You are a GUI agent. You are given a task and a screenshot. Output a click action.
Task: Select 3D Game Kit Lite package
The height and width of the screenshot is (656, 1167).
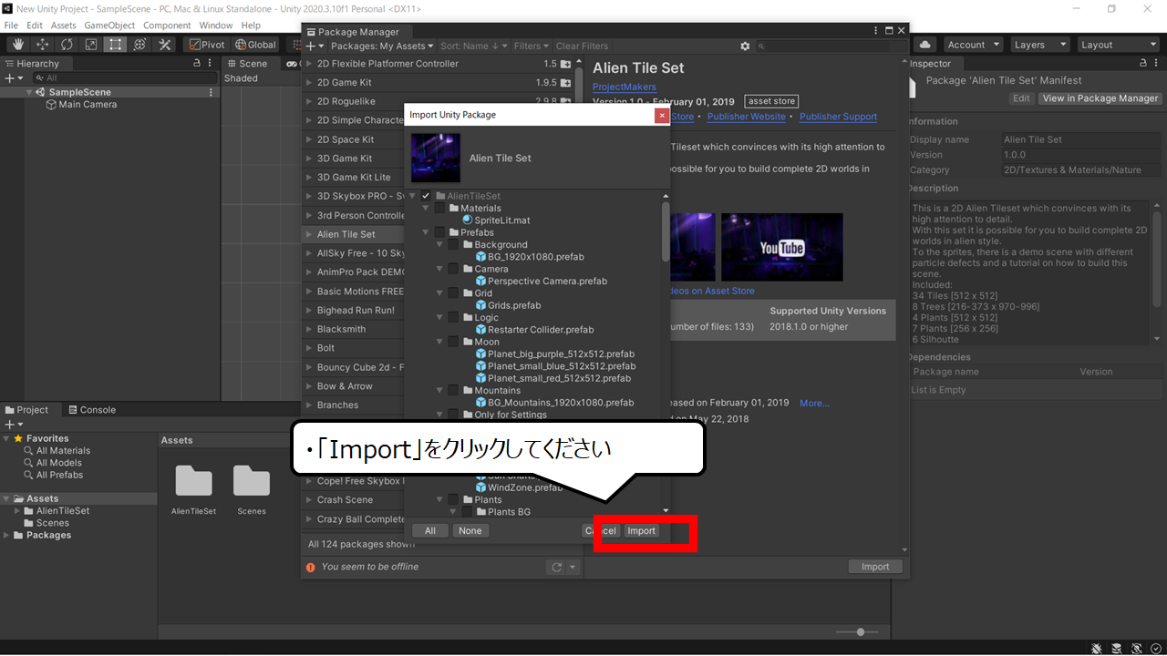point(354,178)
